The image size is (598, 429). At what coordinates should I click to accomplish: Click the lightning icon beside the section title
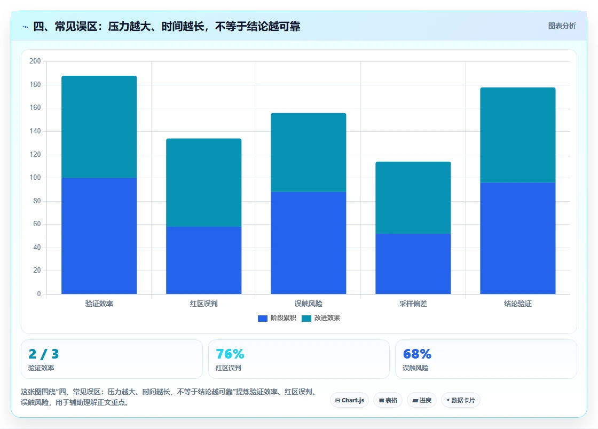click(x=26, y=27)
